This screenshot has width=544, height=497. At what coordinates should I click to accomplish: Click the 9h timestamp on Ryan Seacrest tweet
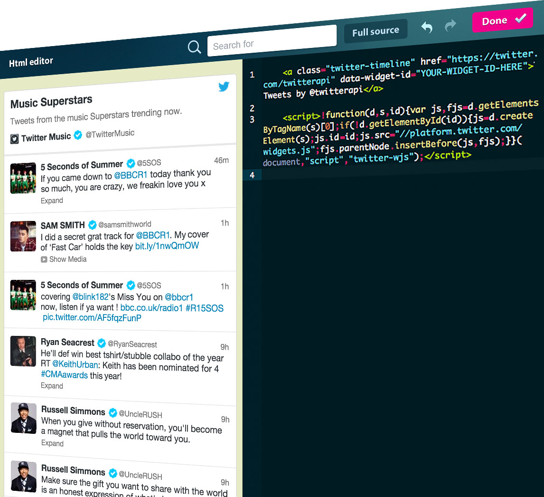click(225, 347)
